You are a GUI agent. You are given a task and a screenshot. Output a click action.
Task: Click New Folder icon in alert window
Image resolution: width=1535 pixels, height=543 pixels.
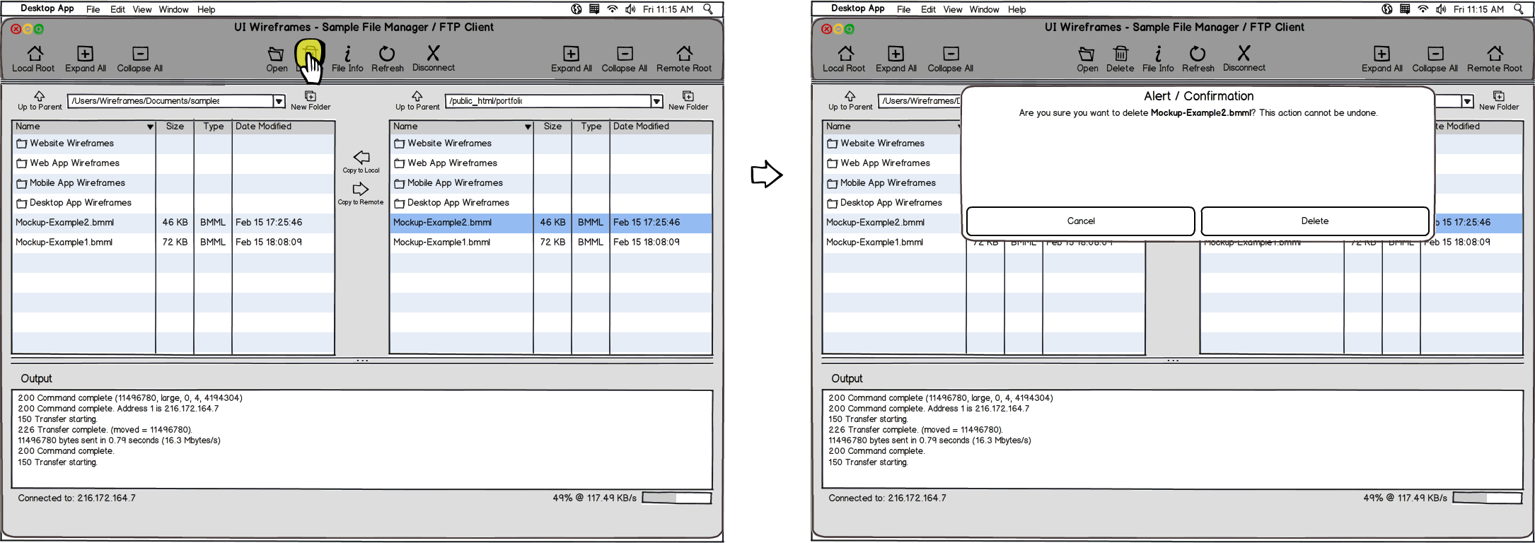click(x=1499, y=95)
